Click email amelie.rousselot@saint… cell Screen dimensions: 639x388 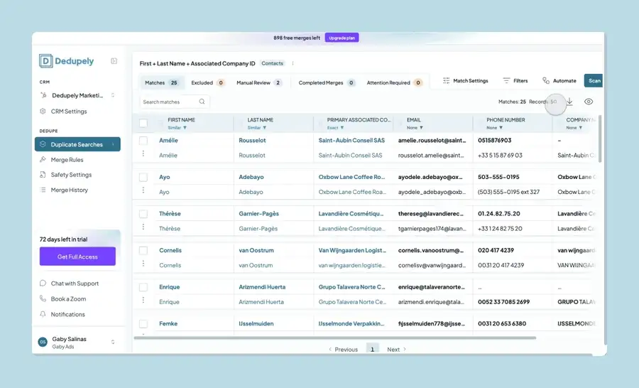pos(432,141)
